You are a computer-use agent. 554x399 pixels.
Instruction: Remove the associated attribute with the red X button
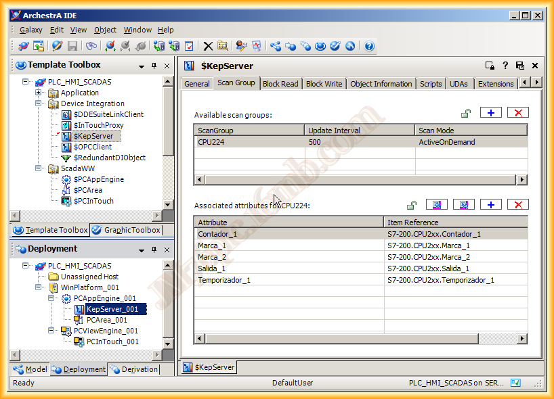[x=518, y=204]
